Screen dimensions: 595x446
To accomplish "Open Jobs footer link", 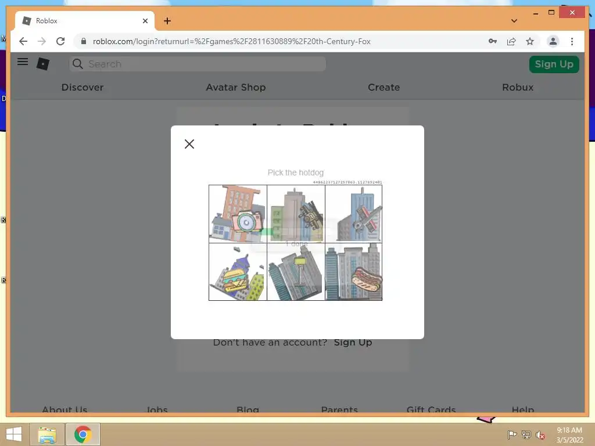I will click(157, 409).
